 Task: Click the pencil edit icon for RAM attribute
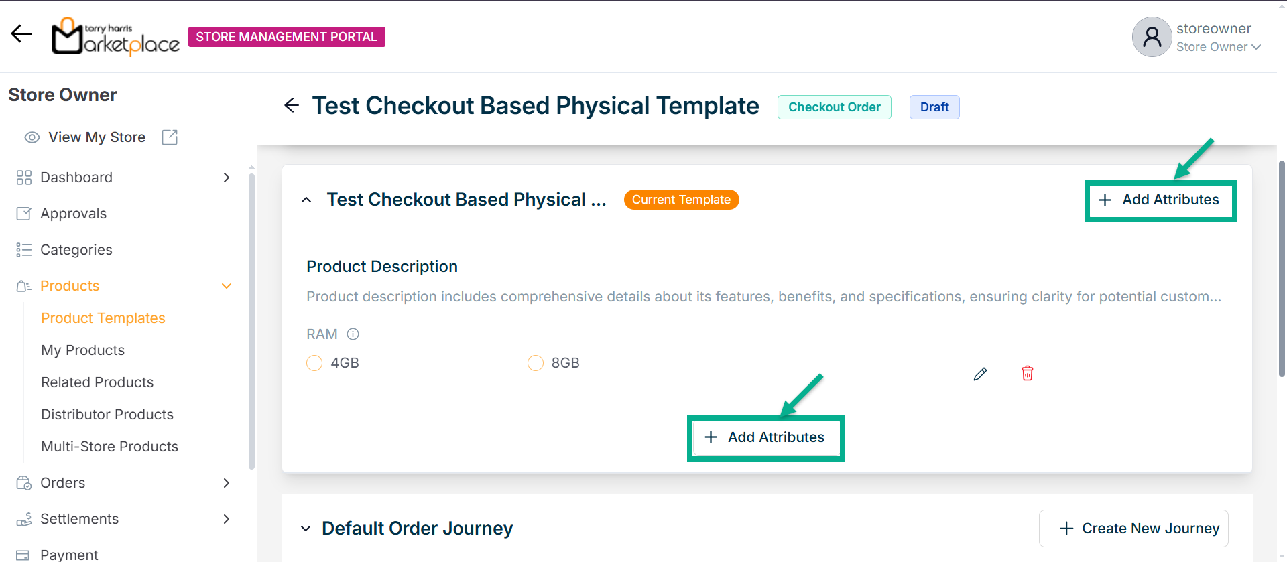click(x=980, y=374)
